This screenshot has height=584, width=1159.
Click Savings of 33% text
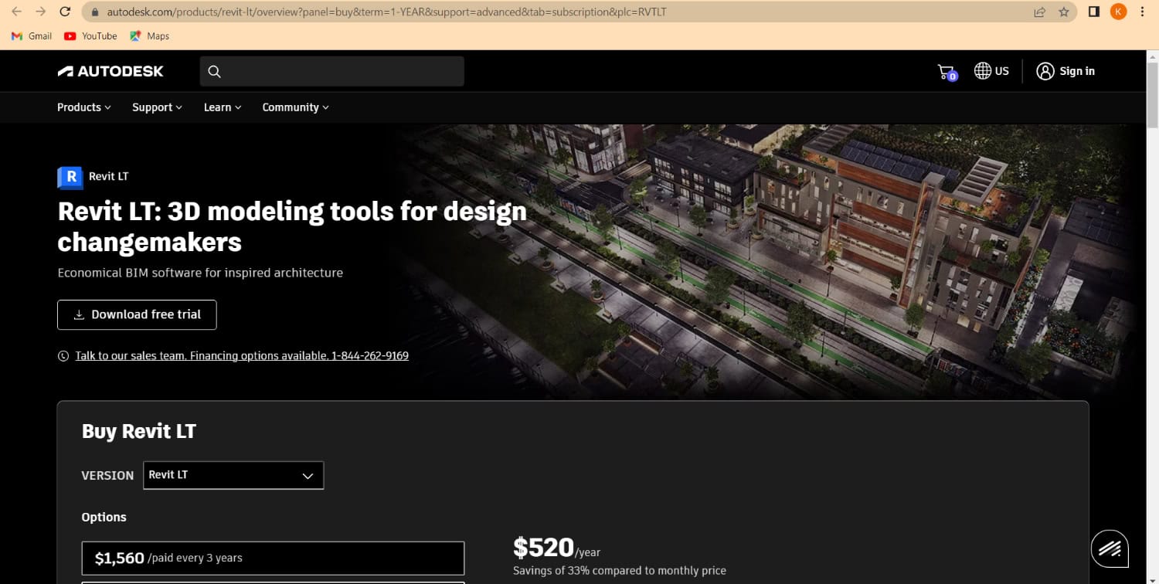tap(620, 571)
